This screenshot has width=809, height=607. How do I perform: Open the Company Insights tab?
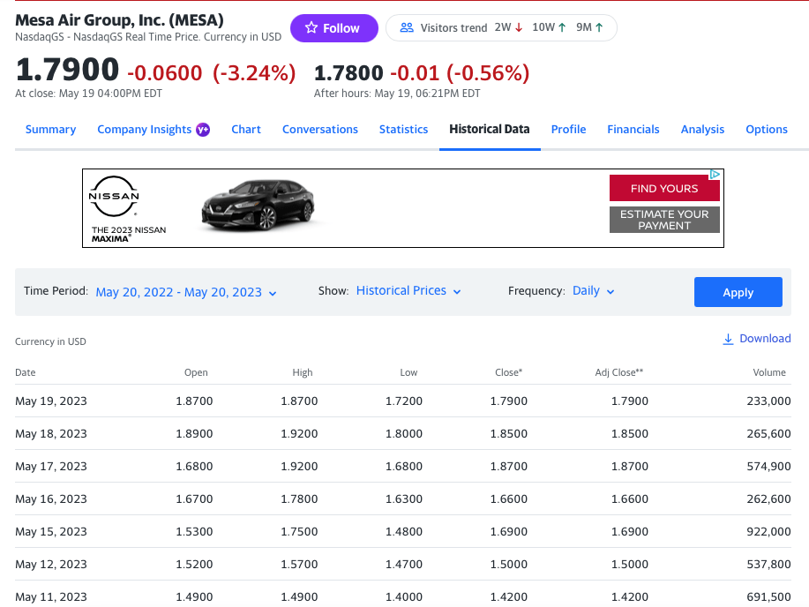coord(145,130)
